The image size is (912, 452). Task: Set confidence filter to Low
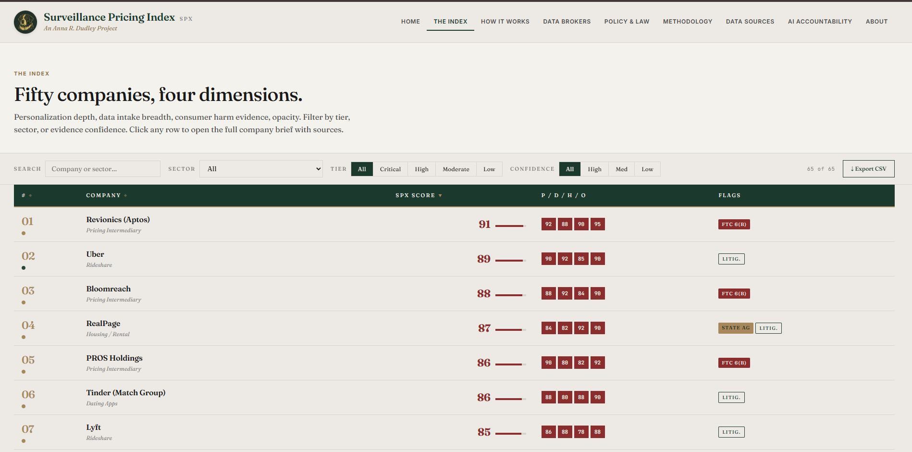click(x=647, y=169)
